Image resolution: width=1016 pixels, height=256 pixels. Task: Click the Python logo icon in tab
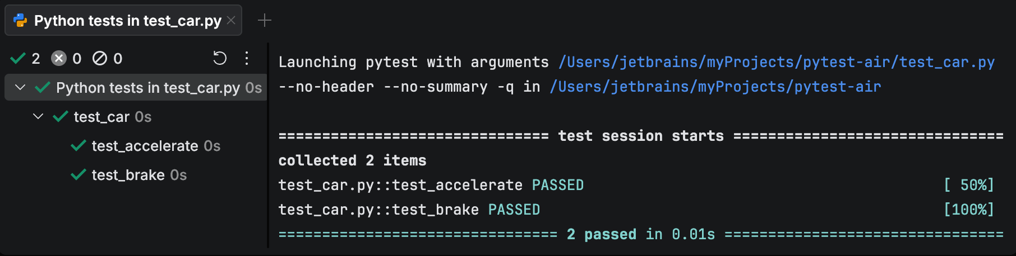pyautogui.click(x=20, y=21)
